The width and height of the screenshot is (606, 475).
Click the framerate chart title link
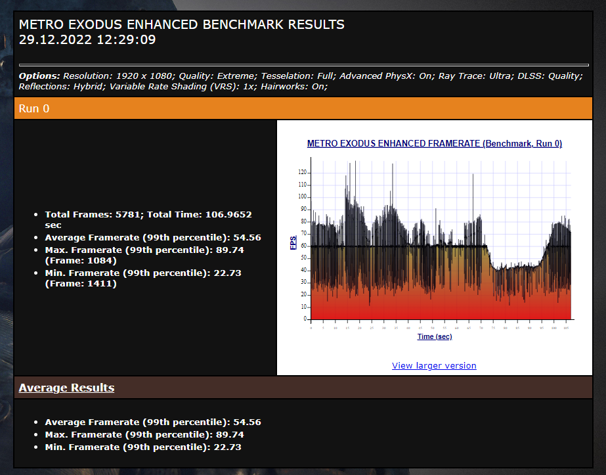435,143
